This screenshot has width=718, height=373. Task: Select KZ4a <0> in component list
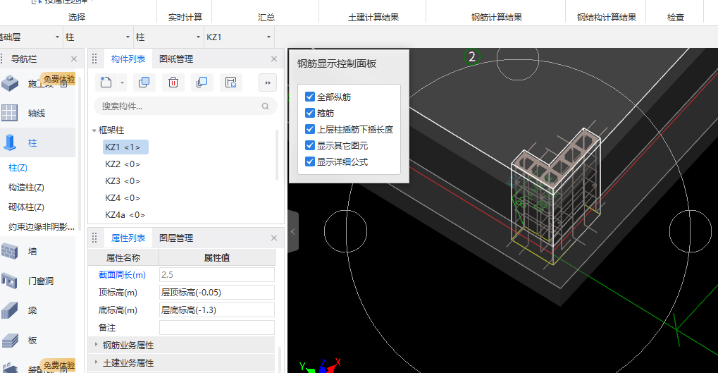coord(125,214)
